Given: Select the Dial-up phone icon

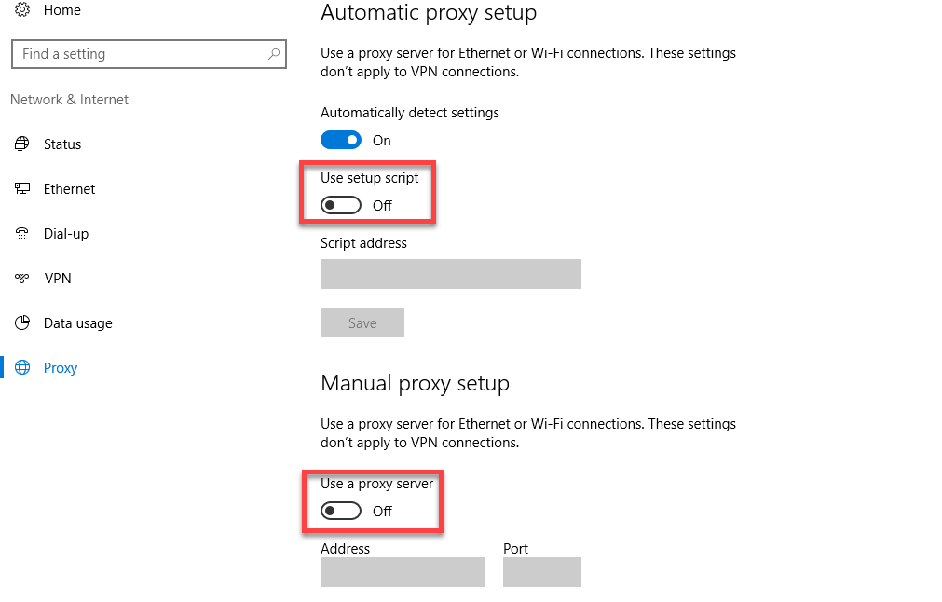Looking at the screenshot, I should pyautogui.click(x=21, y=233).
